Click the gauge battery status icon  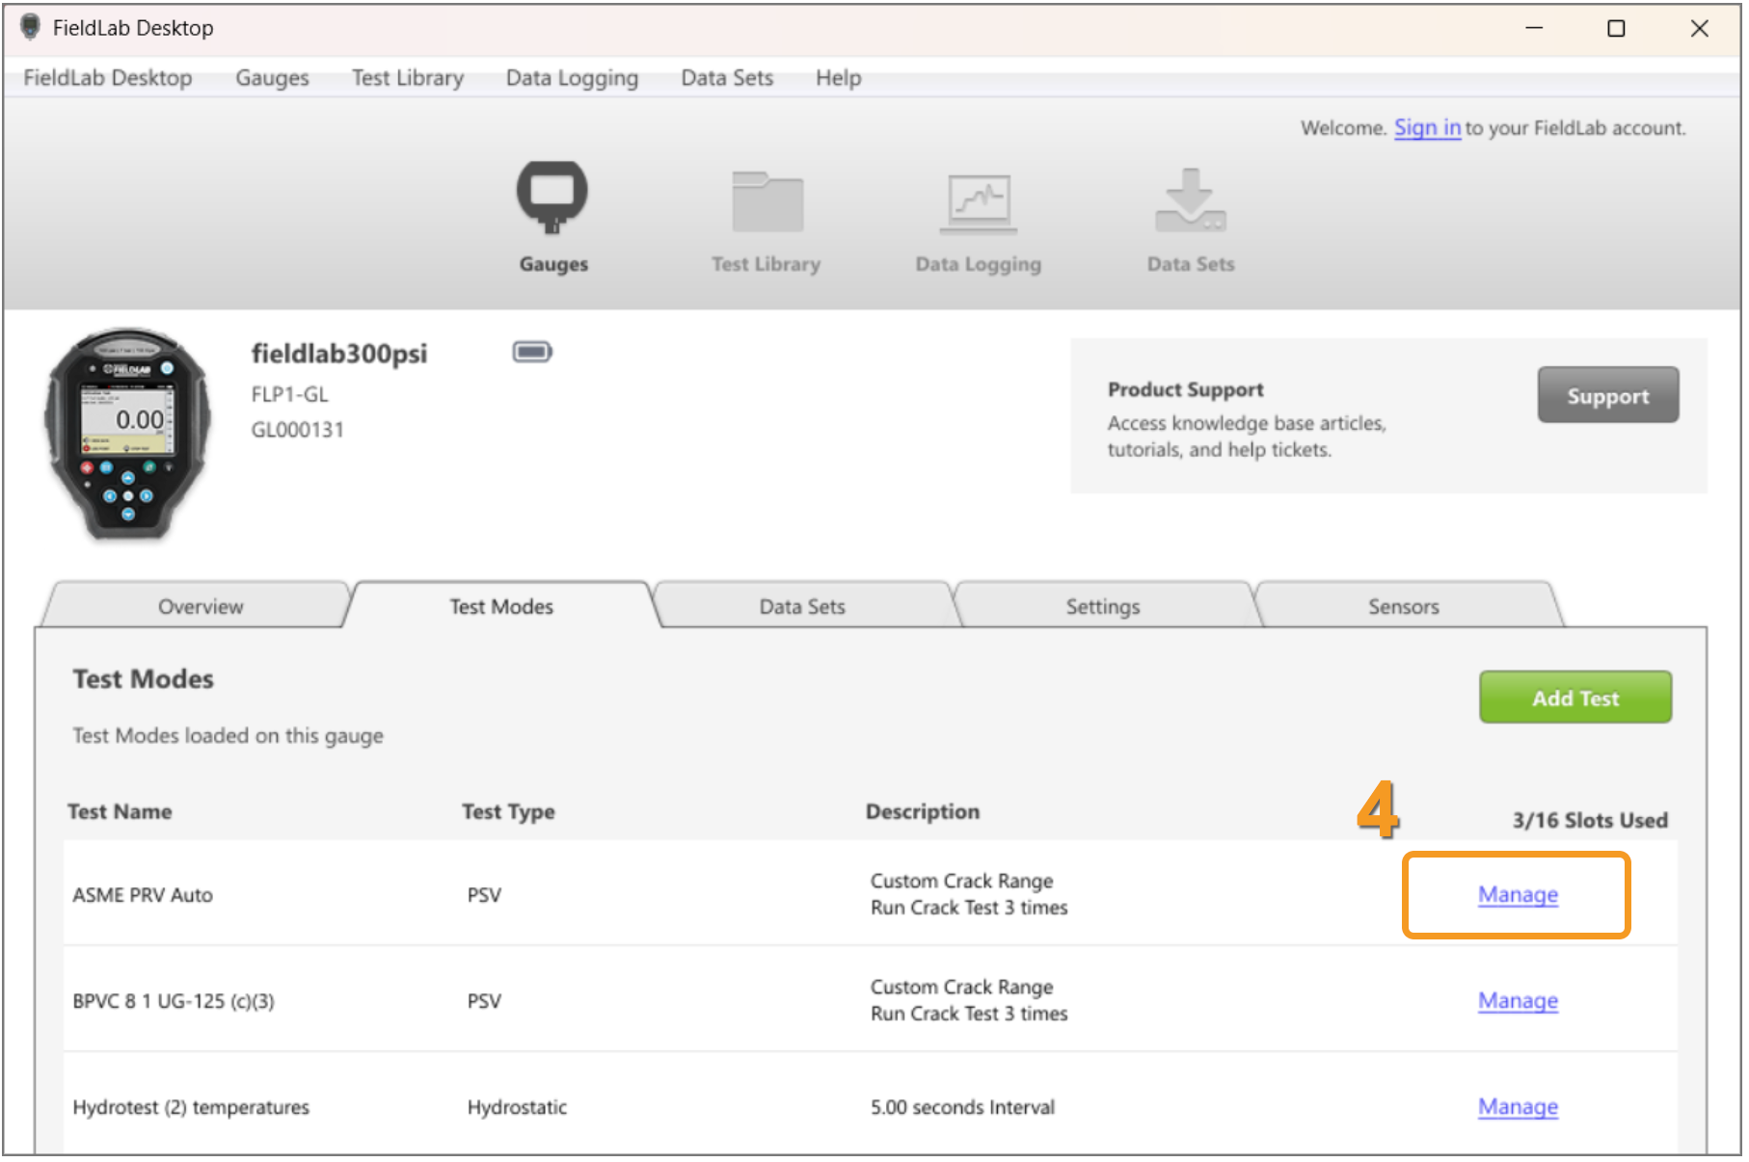532,352
